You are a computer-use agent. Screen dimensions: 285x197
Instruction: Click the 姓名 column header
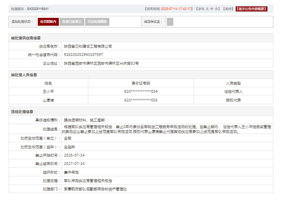(48, 83)
